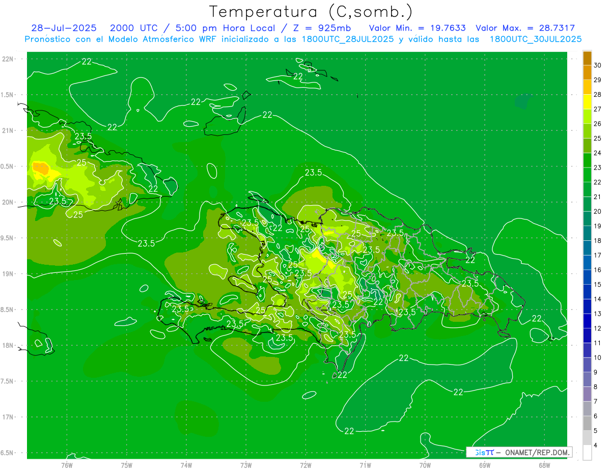The height and width of the screenshot is (472, 611).
Task: Pick the green swatch between 22 and 23
Action: 587,175
